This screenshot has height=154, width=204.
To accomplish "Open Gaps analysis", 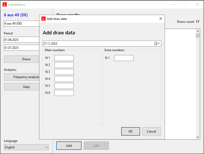I will coord(22,87).
